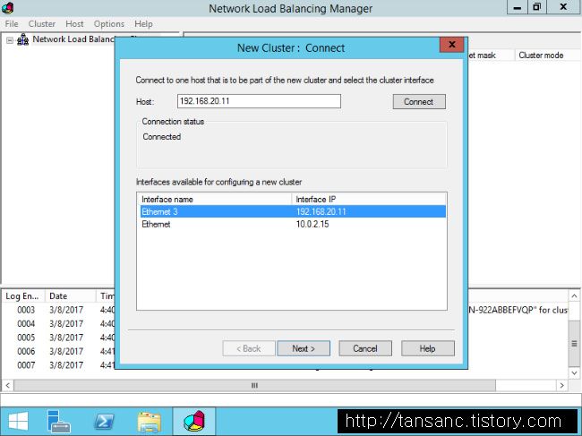Click the log pane scroll down arrow

[574, 373]
